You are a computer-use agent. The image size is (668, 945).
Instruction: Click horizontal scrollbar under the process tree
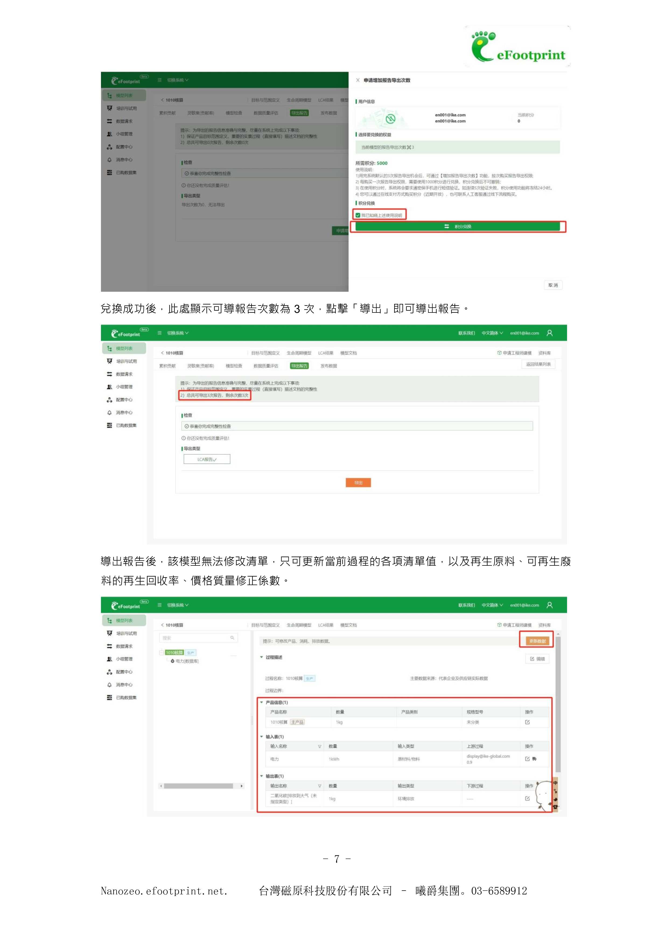tap(198, 786)
